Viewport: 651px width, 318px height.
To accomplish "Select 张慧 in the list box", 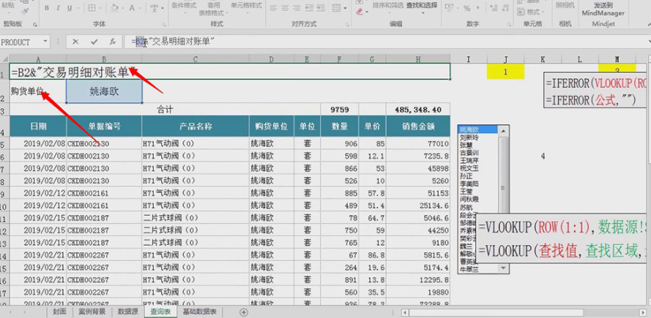I will click(466, 145).
